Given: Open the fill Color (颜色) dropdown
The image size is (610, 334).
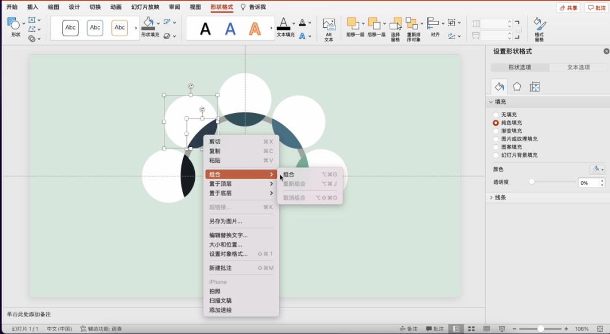Looking at the screenshot, I should [x=597, y=169].
